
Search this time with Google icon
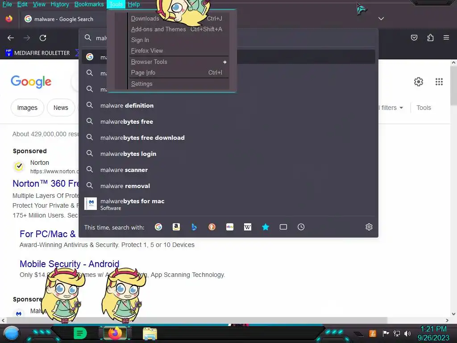click(x=158, y=227)
